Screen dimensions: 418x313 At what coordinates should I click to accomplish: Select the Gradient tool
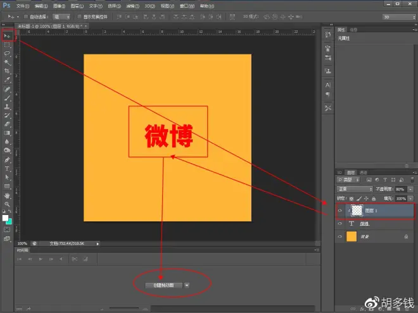pos(7,133)
